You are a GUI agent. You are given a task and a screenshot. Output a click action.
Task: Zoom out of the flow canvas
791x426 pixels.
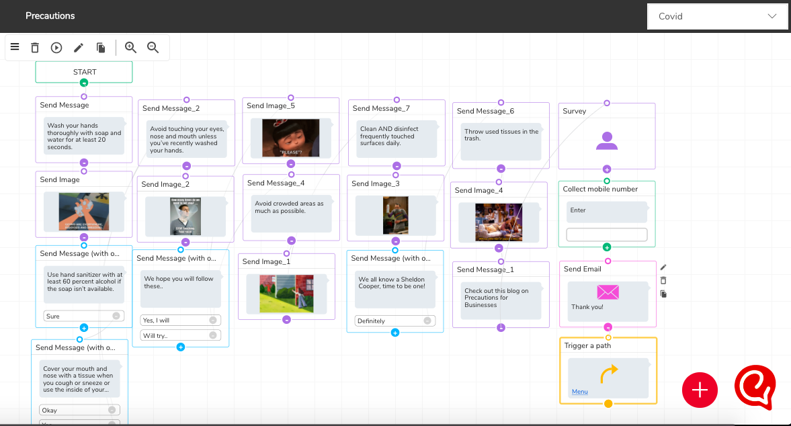pyautogui.click(x=153, y=48)
